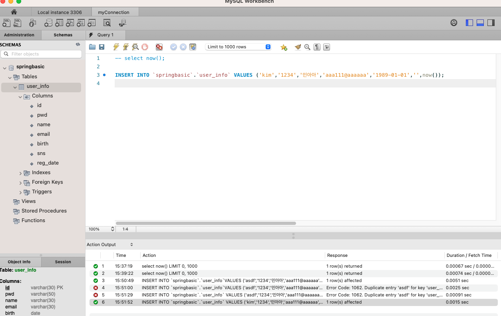The image size is (501, 316).
Task: Open the home screen tab
Action: click(14, 12)
